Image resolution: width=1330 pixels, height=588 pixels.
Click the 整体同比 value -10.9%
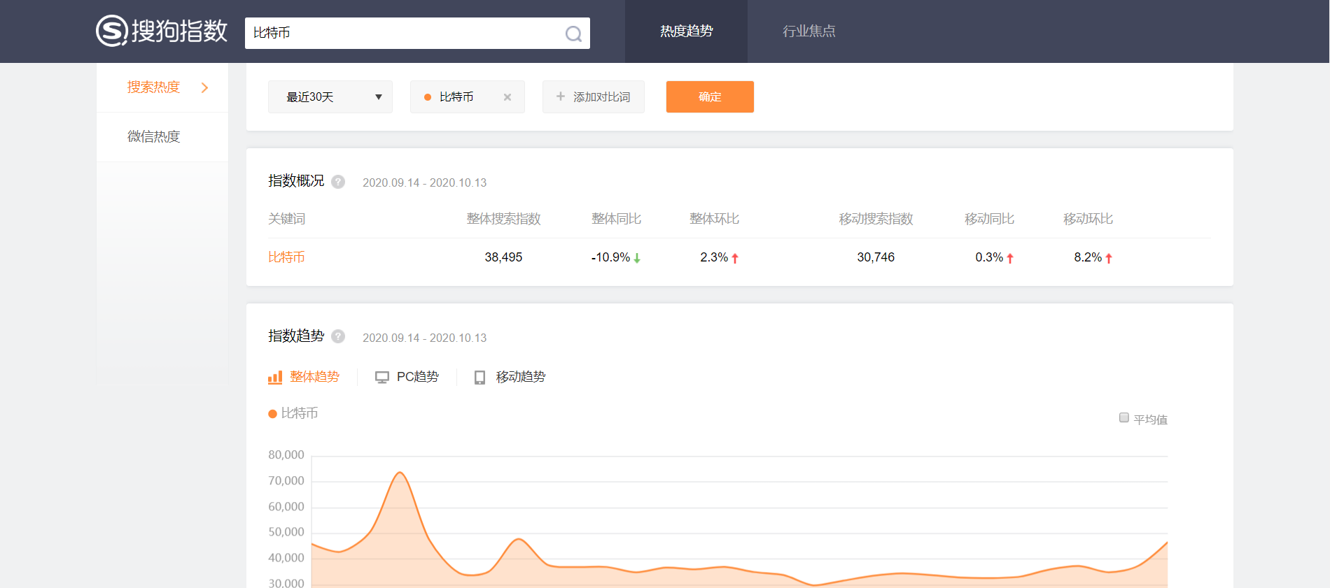coord(610,257)
